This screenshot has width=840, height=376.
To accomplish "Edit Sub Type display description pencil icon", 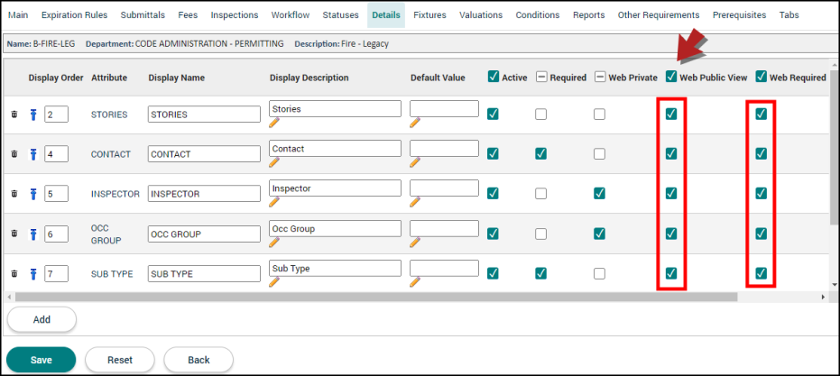I will click(274, 281).
